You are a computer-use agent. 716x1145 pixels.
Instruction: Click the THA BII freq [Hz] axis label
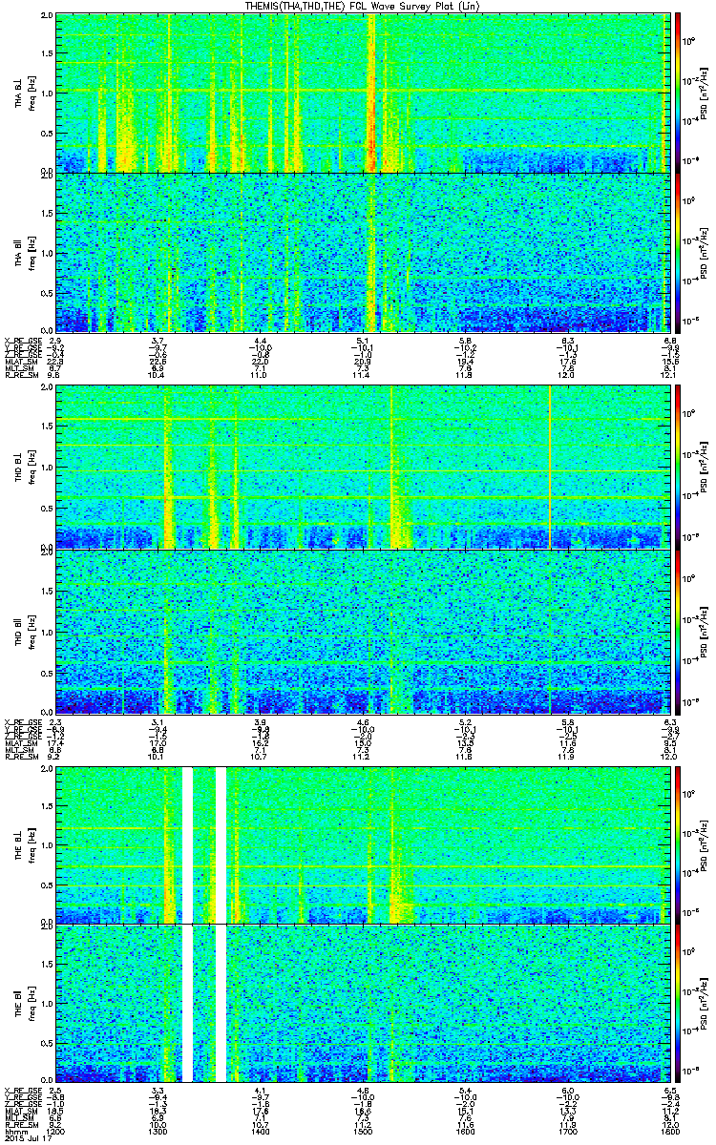click(x=31, y=254)
